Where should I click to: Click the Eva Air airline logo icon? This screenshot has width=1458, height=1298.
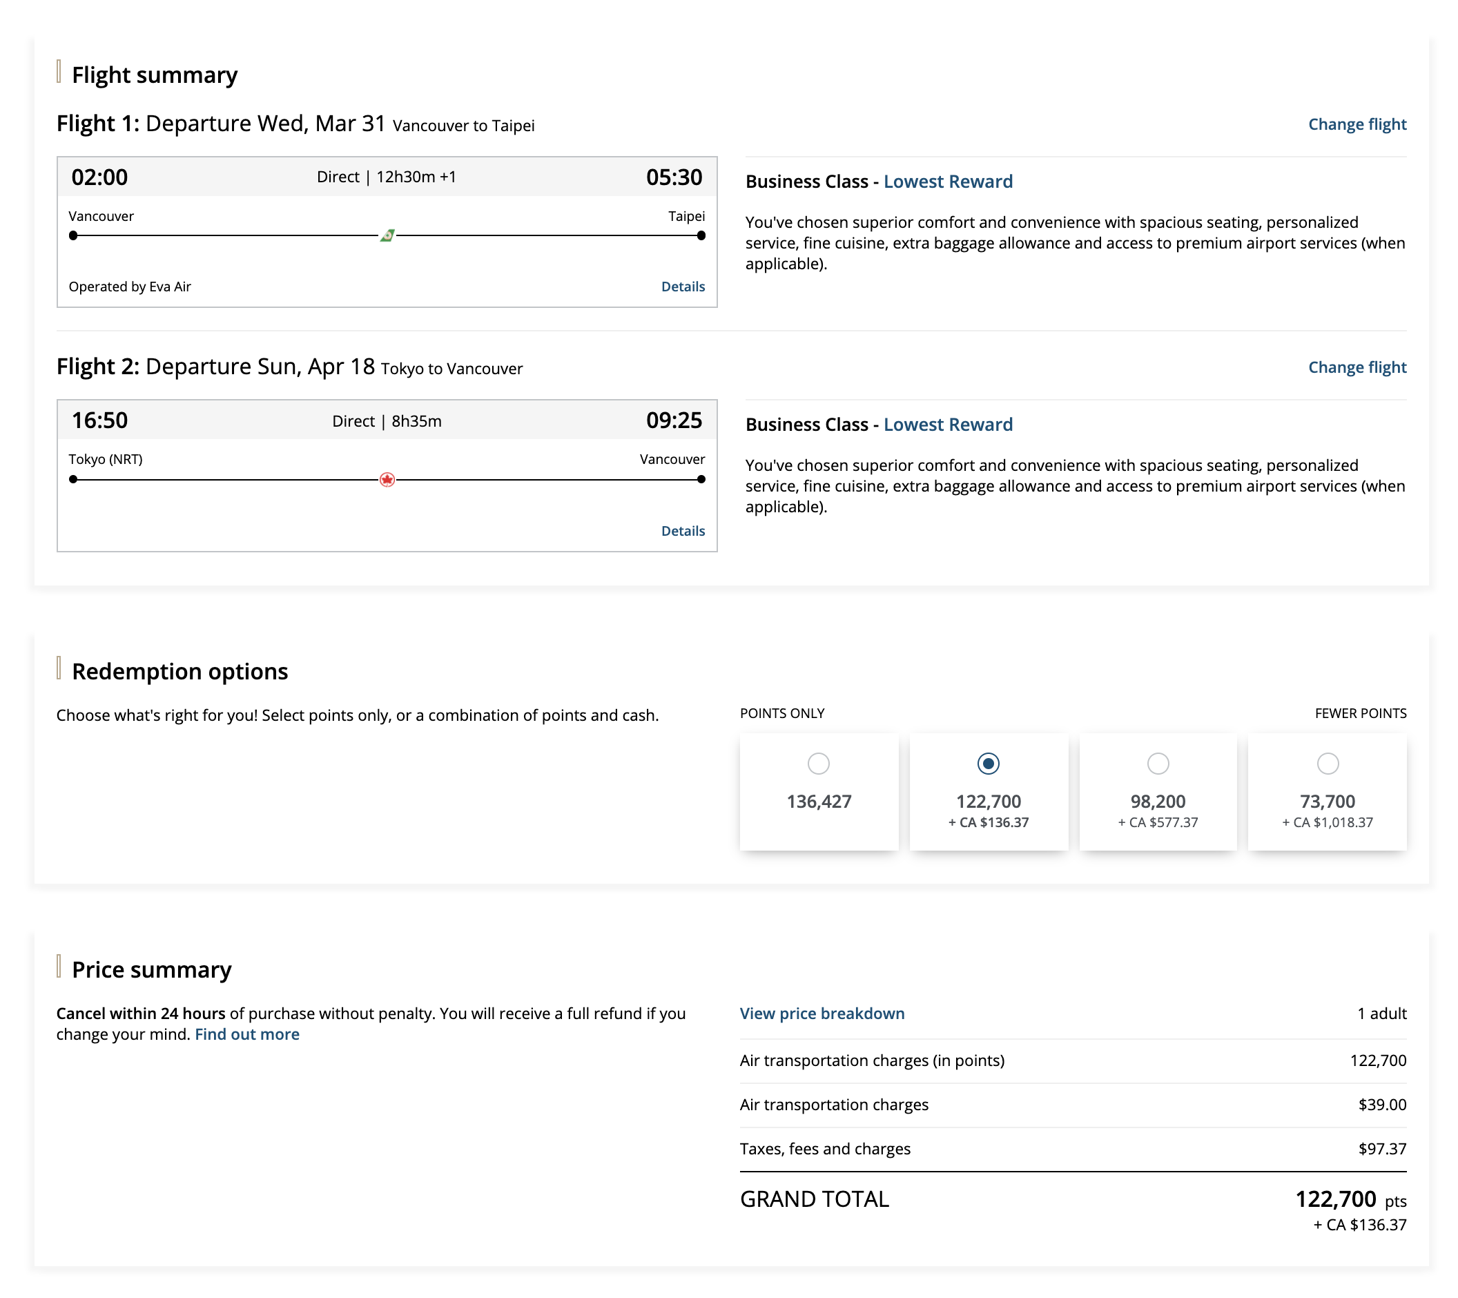[x=387, y=235]
